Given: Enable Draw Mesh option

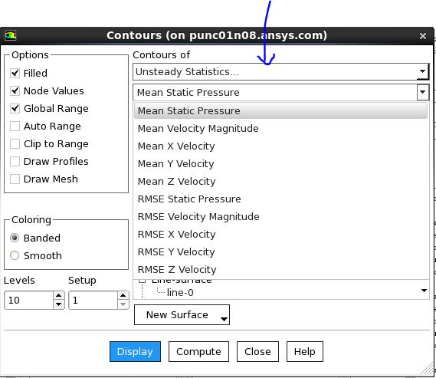Looking at the screenshot, I should [x=15, y=179].
